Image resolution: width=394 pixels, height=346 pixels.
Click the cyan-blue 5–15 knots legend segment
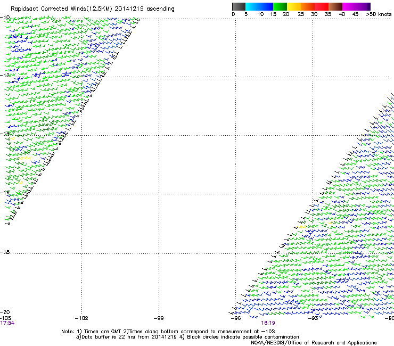(x=259, y=7)
